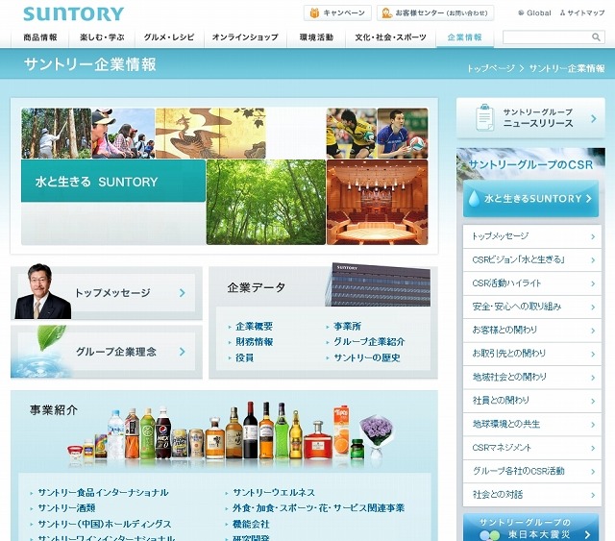Open the 事業所 link
Image resolution: width=615 pixels, height=541 pixels.
click(348, 327)
